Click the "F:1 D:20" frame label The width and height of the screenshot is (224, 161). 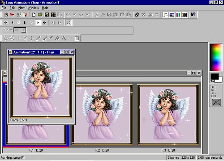point(36,150)
